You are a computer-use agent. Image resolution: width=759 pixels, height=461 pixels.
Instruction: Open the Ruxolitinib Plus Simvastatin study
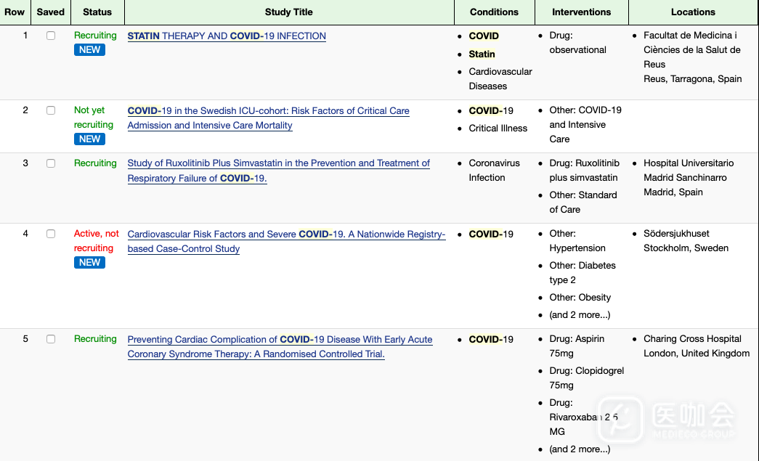pyautogui.click(x=278, y=163)
